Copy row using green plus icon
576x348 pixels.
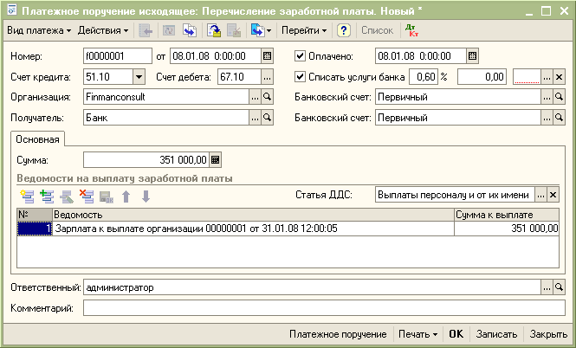[47, 197]
